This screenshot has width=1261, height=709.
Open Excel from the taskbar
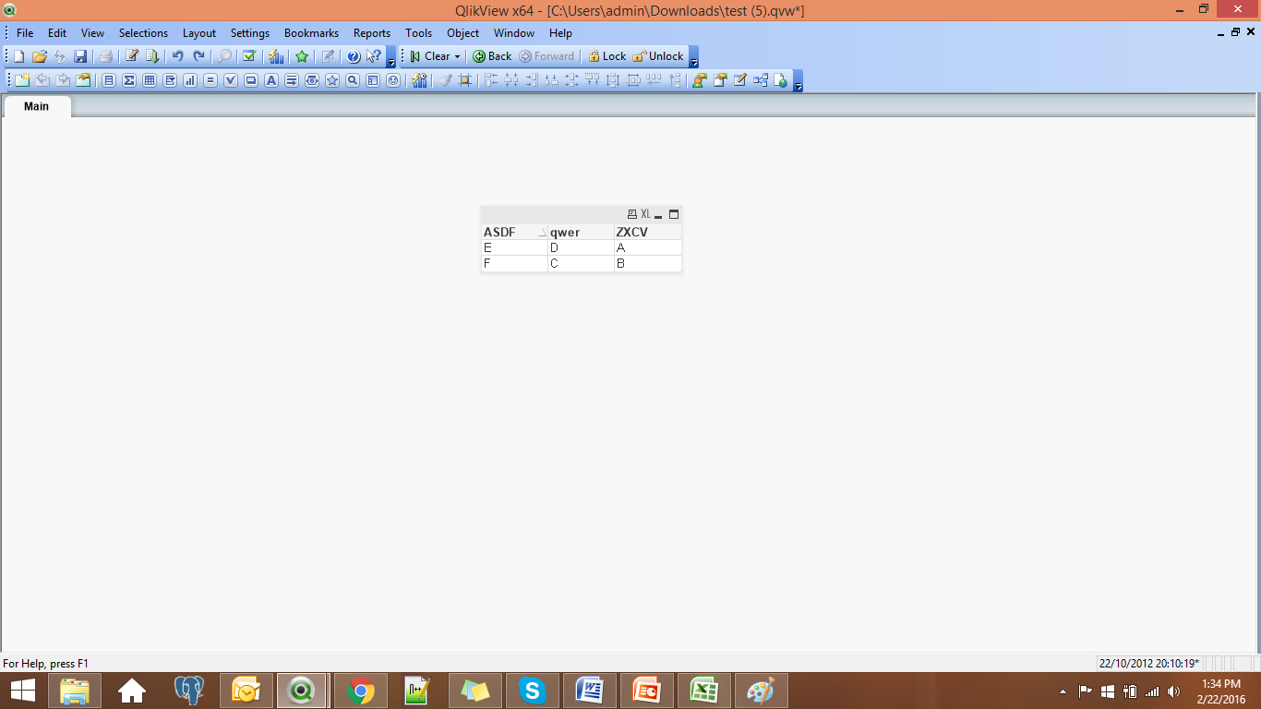click(704, 690)
